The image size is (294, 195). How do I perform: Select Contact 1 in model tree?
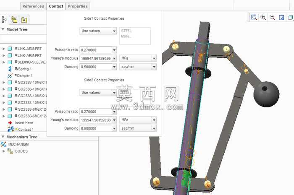click(26, 130)
